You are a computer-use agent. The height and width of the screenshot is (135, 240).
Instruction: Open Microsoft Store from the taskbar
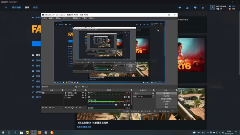point(21,132)
